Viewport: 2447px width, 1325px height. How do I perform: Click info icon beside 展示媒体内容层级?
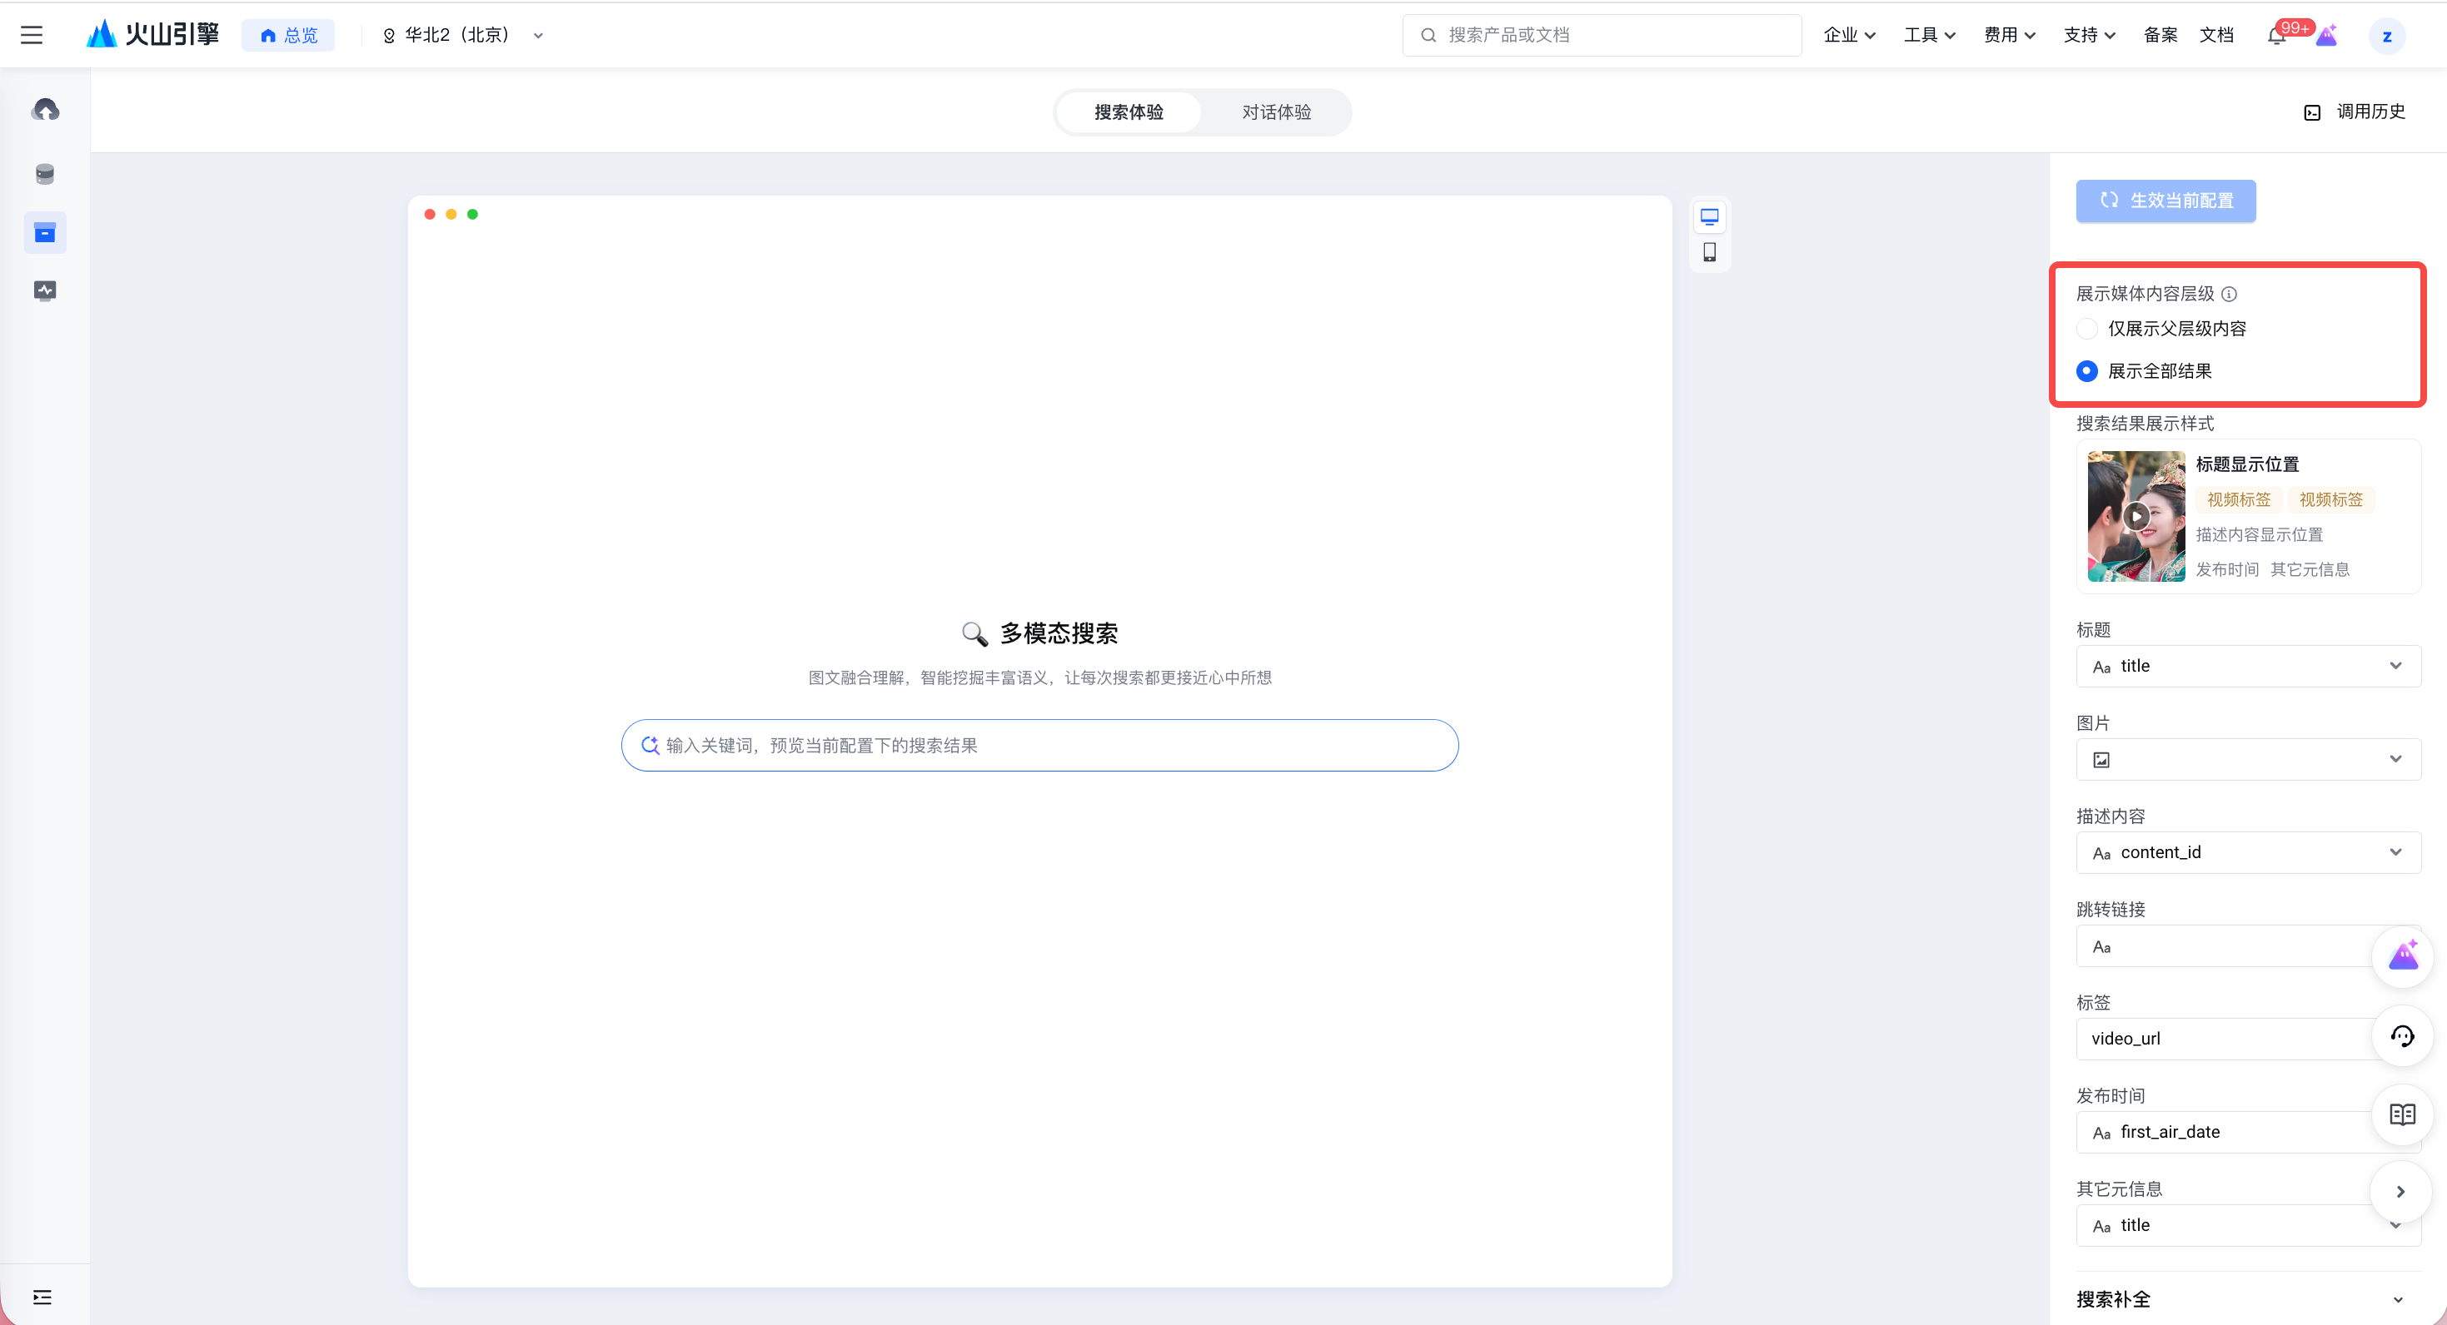[2229, 295]
